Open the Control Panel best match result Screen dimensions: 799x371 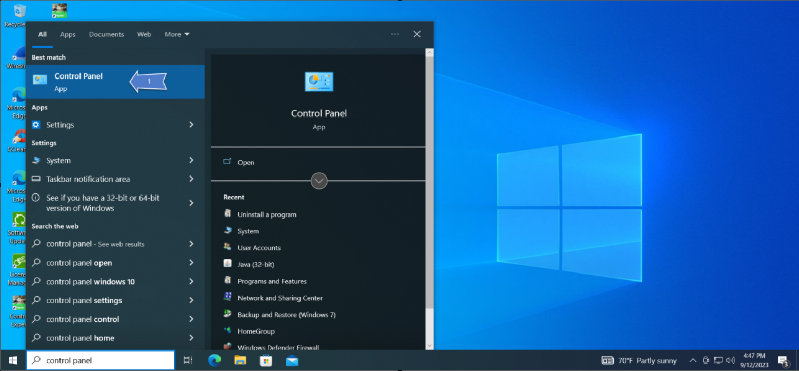coord(115,82)
